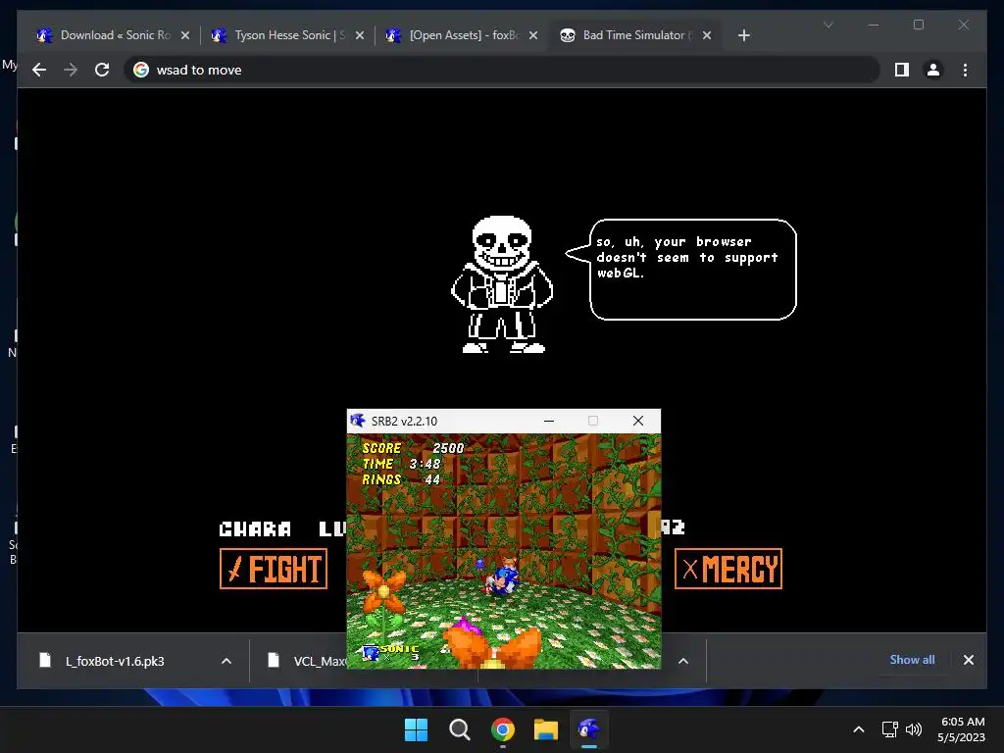
Task: Click the Sans character sprite
Action: coord(502,284)
